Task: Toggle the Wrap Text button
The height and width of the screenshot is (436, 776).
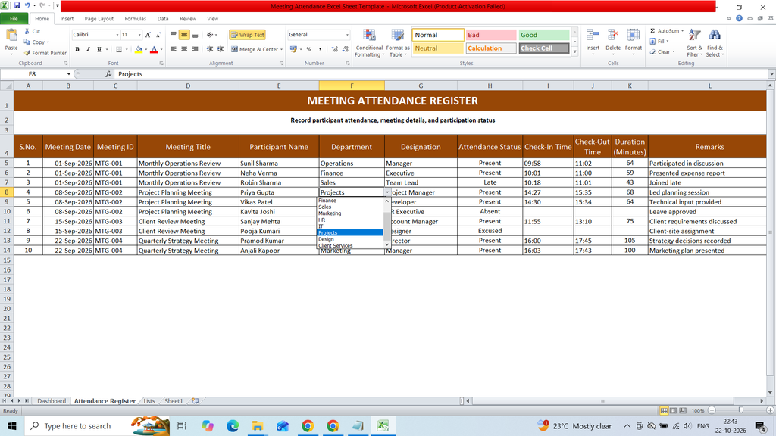Action: (x=248, y=35)
